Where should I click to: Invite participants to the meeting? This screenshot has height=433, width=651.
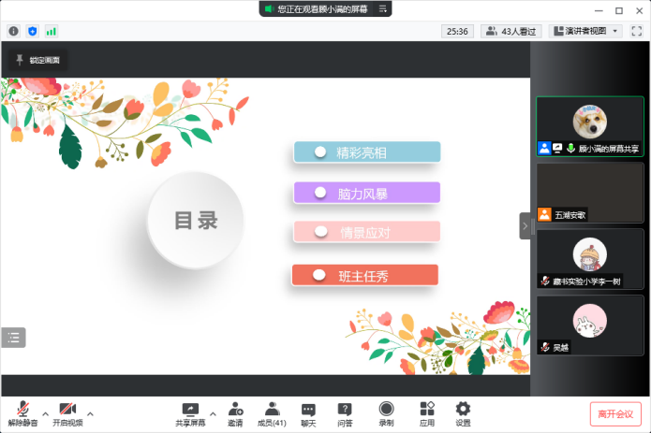click(x=235, y=414)
